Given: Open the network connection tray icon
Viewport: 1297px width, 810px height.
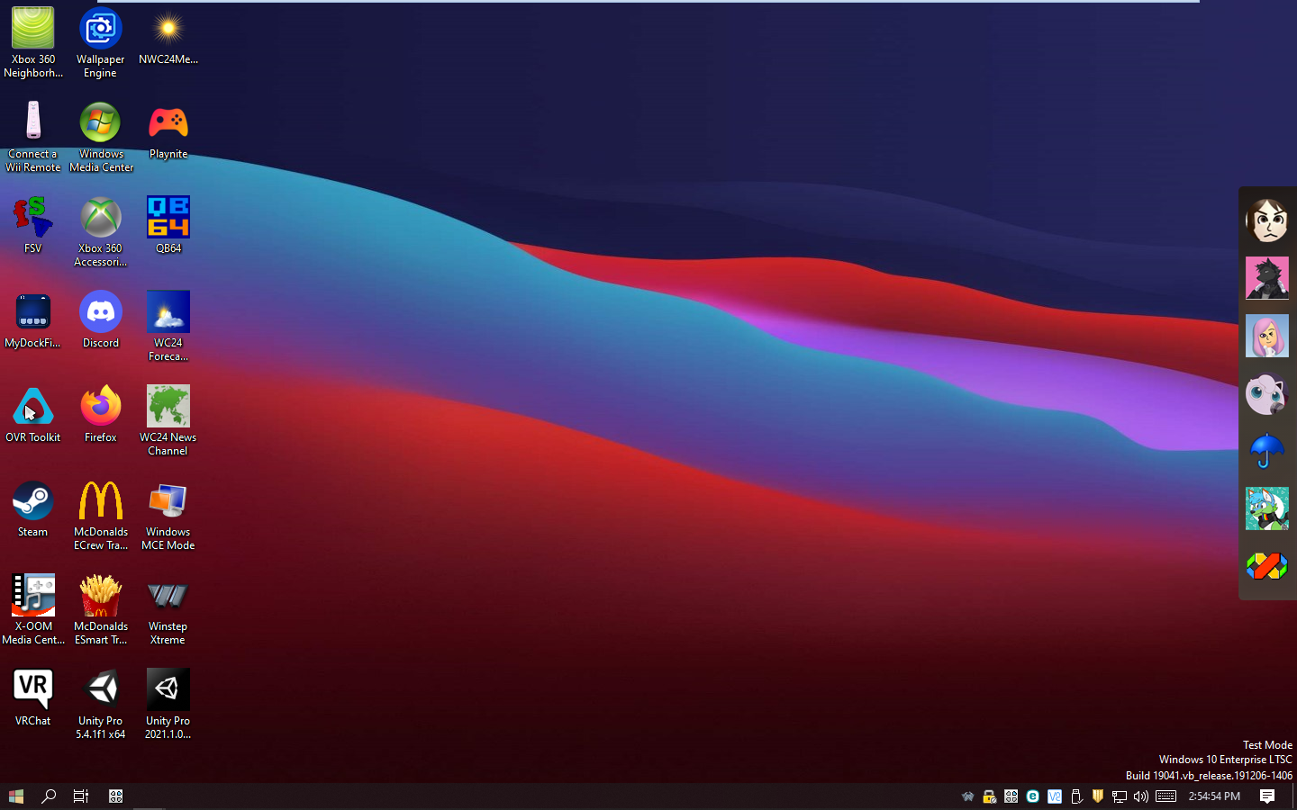Looking at the screenshot, I should [1120, 796].
